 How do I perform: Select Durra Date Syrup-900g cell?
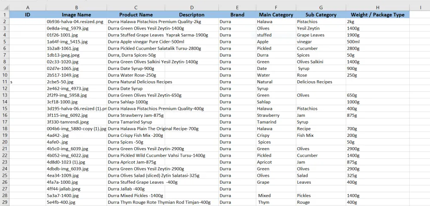(136, 68)
